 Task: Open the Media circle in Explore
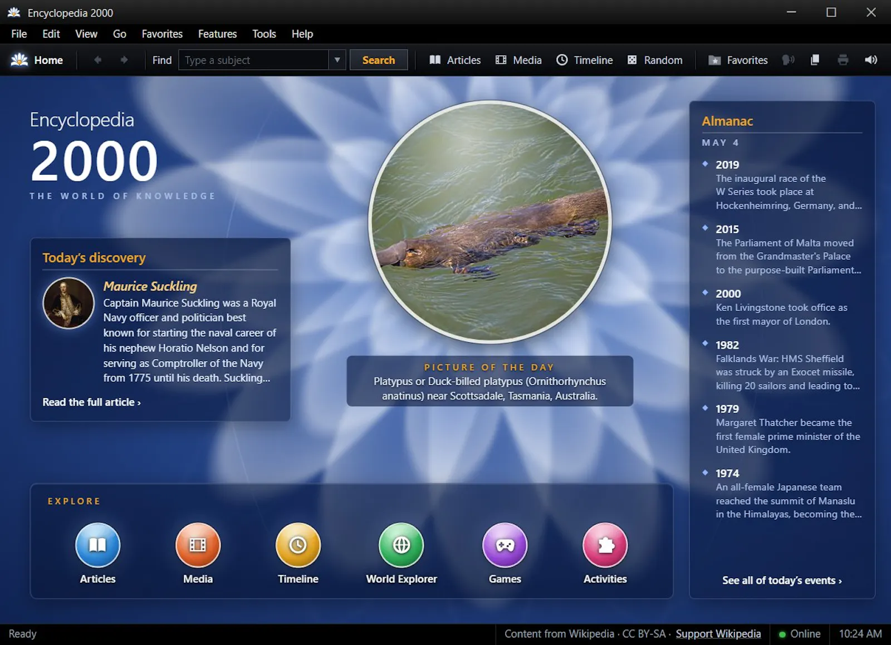coord(198,545)
